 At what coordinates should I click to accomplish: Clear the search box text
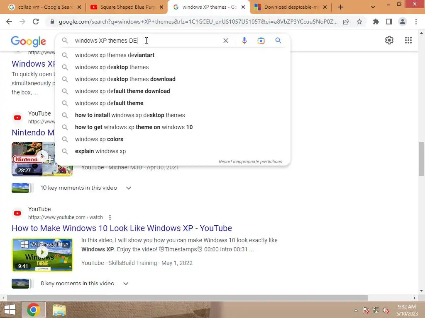point(225,41)
